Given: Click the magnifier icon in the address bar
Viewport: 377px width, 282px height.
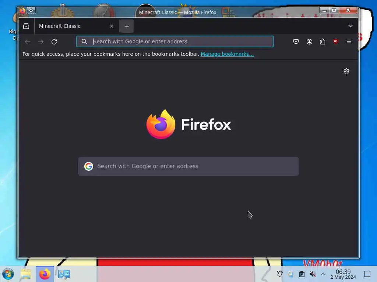Looking at the screenshot, I should [84, 41].
